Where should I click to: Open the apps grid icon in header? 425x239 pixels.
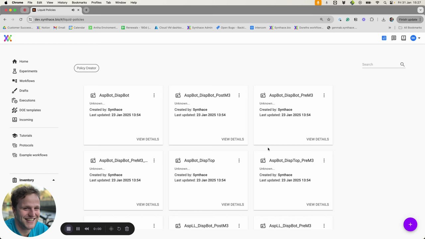(x=384, y=38)
